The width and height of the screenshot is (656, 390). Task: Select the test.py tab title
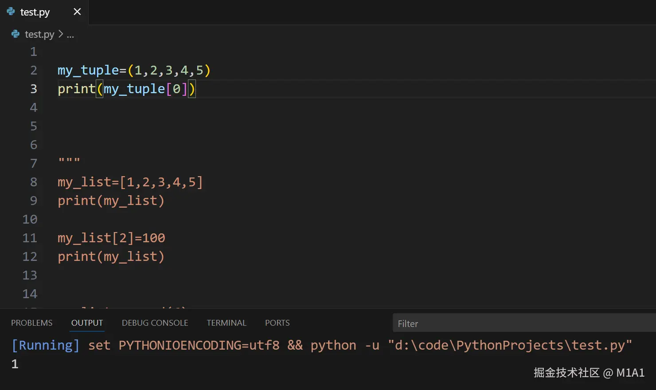point(35,12)
